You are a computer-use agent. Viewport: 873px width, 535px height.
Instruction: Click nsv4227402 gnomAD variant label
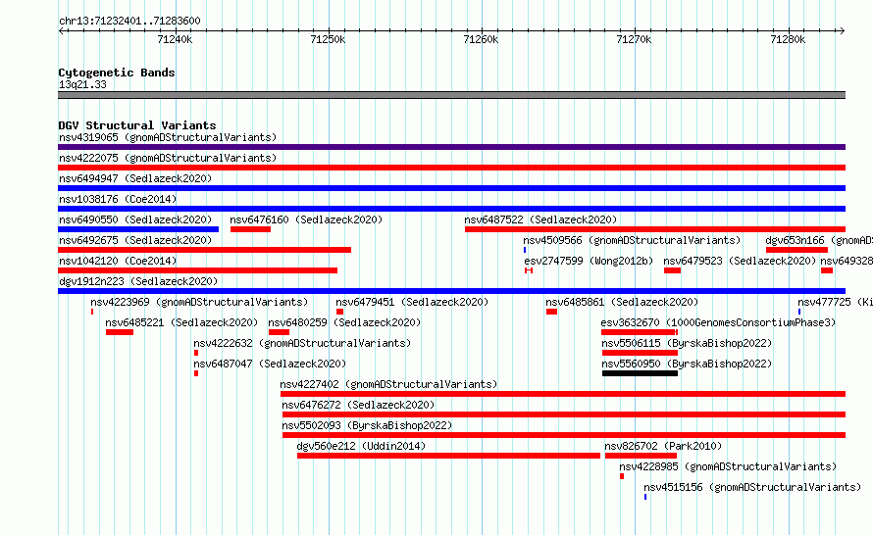click(388, 384)
